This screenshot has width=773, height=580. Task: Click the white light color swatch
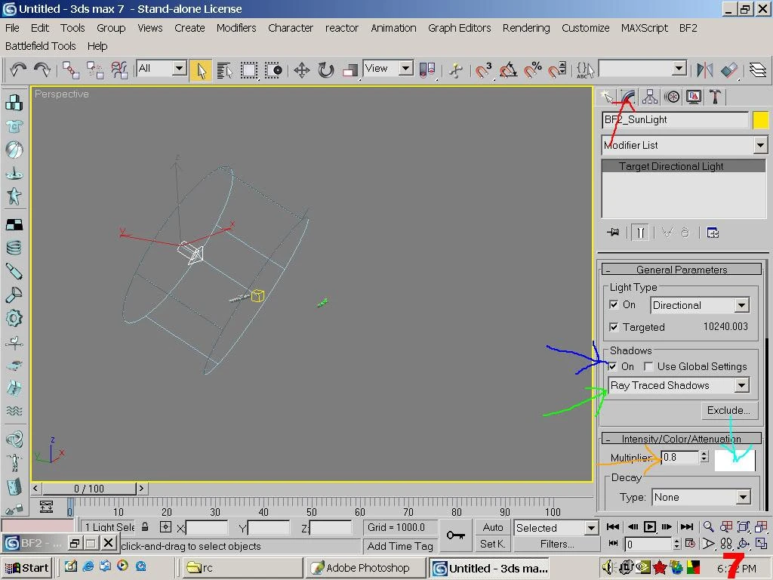pyautogui.click(x=735, y=460)
